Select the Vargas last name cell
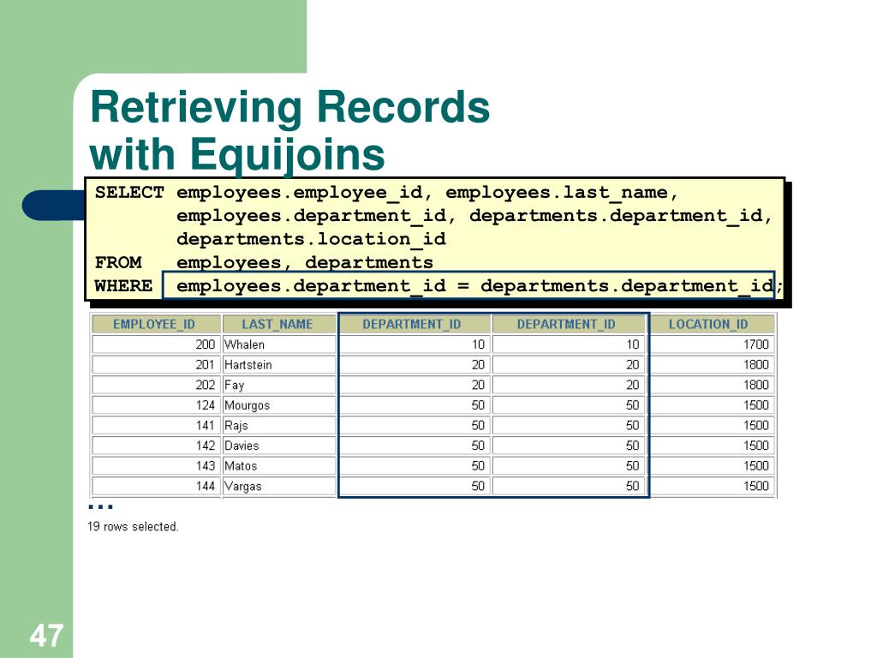The image size is (877, 658). (278, 485)
